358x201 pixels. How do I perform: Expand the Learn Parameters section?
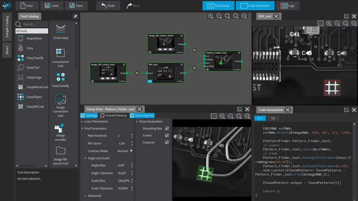click(97, 121)
